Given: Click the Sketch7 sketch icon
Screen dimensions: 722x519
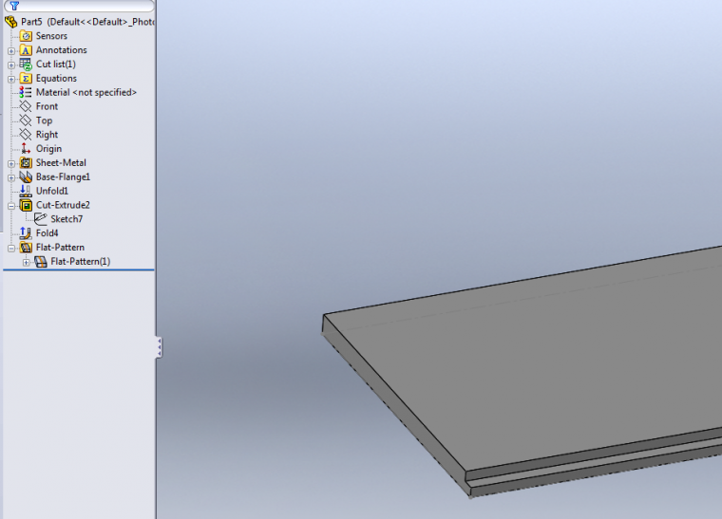Looking at the screenshot, I should (x=41, y=219).
